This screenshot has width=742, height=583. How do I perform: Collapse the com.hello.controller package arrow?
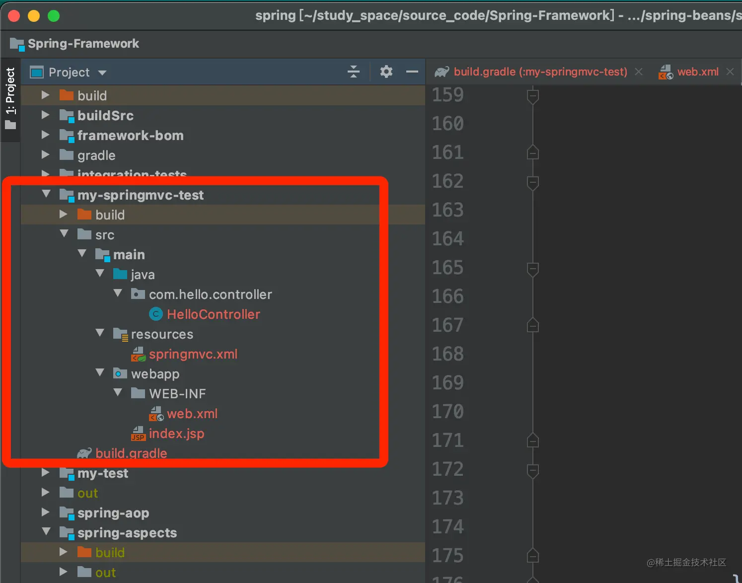click(118, 293)
